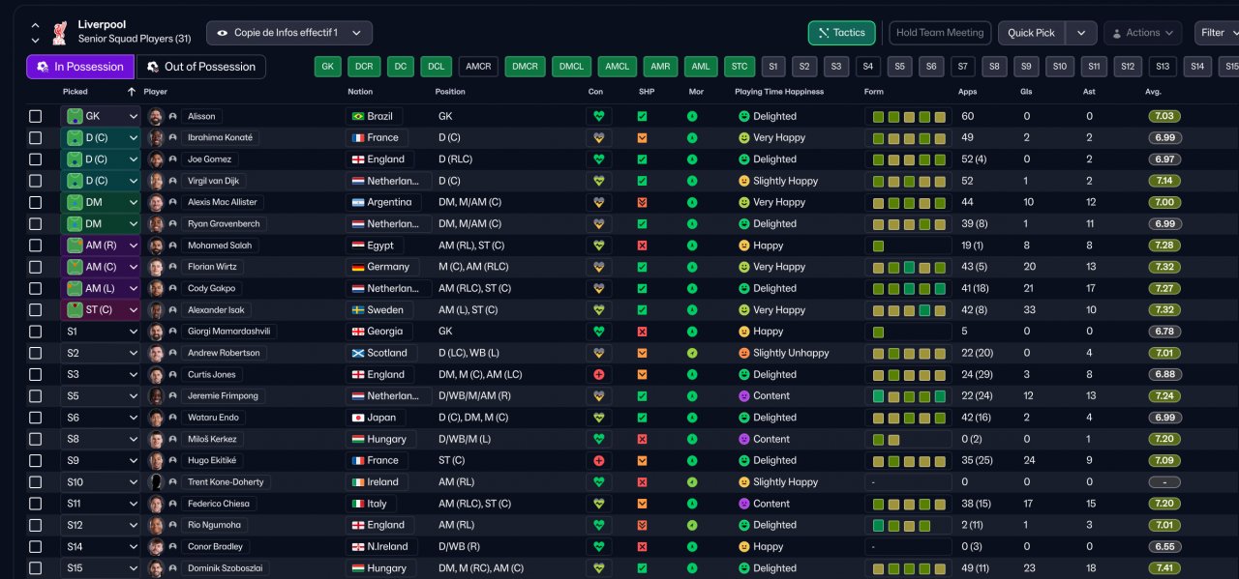The image size is (1239, 579).
Task: Click Trent Kone-Doherty's silhouette portrait
Action: pos(156,482)
